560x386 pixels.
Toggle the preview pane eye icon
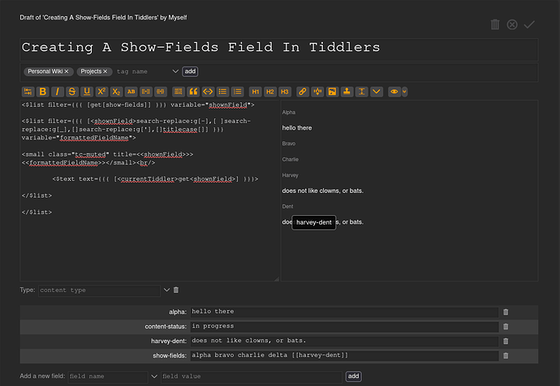pos(394,92)
